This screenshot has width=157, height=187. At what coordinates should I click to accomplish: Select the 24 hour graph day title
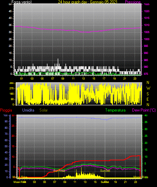click(x=88, y=2)
